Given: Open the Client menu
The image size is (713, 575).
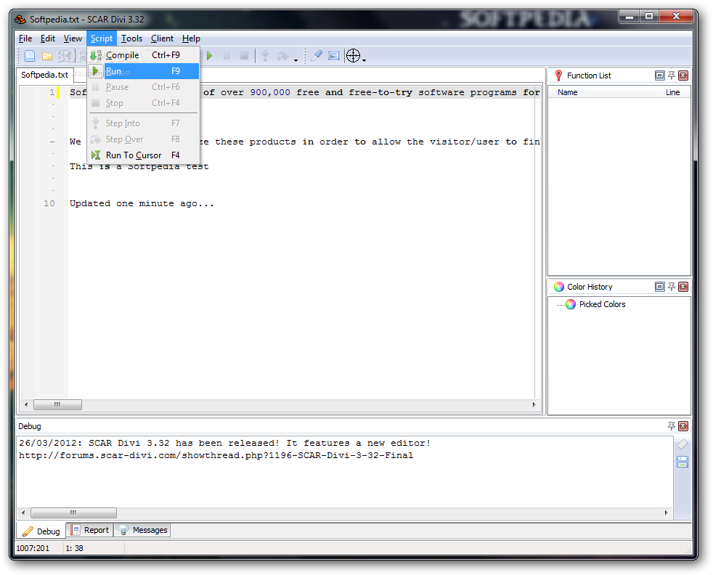Looking at the screenshot, I should click(x=162, y=38).
